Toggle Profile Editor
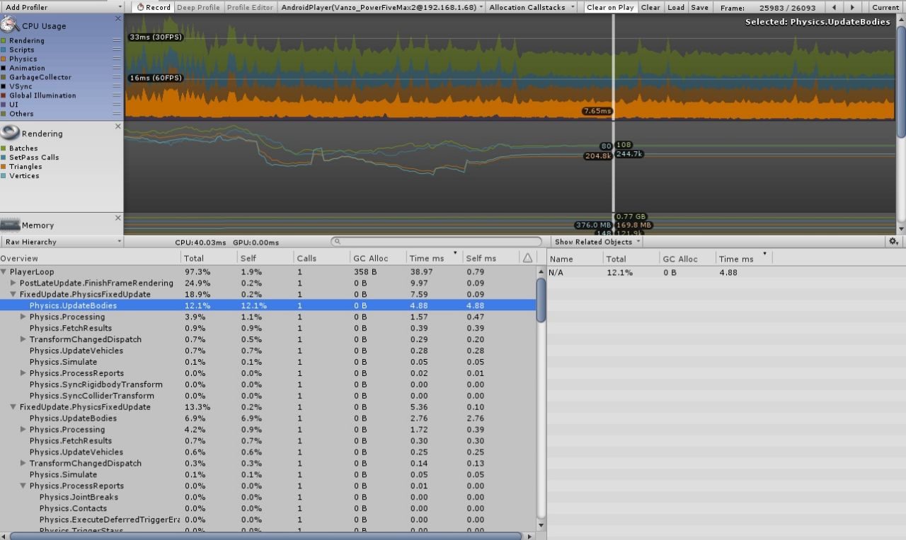Viewport: 906px width, 540px height. pos(250,7)
